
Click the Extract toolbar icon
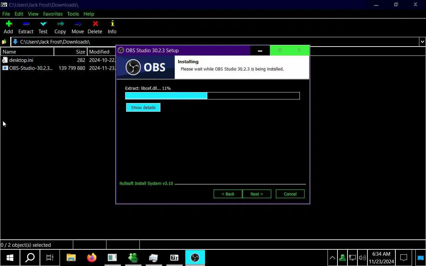[x=26, y=24]
